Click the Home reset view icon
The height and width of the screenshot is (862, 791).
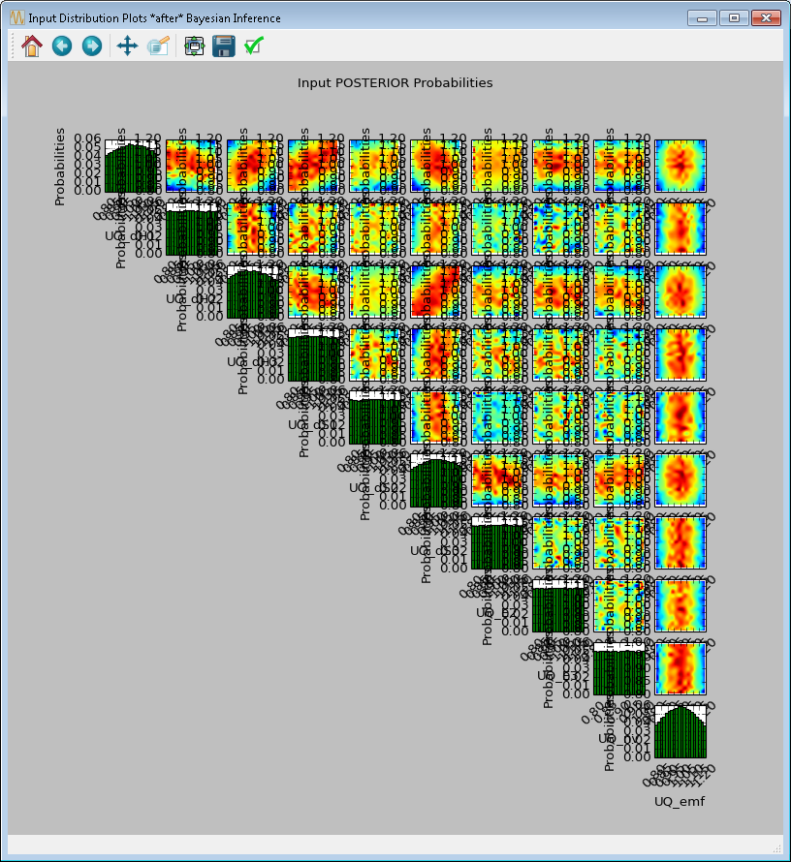(x=32, y=46)
